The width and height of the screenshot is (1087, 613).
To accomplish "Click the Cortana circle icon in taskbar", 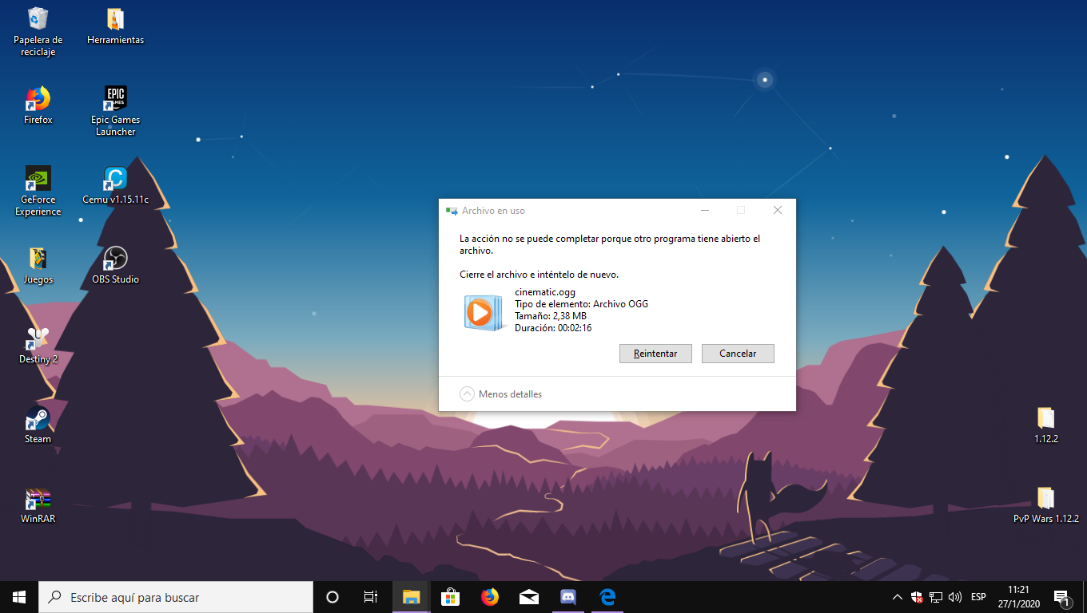I will click(332, 597).
